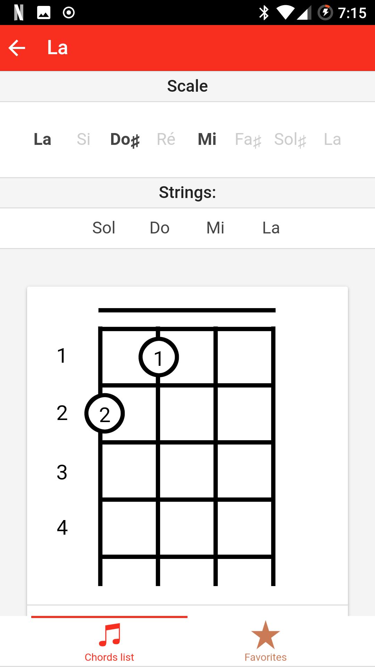Open the Chords list music note icon

109,635
